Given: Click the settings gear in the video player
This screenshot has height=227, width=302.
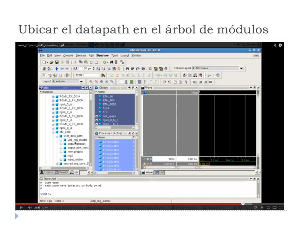Looking at the screenshot, I should [x=256, y=207].
